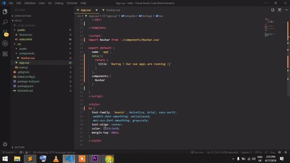290x163 pixels.
Task: Collapse the public folder
Action: (x=21, y=30)
